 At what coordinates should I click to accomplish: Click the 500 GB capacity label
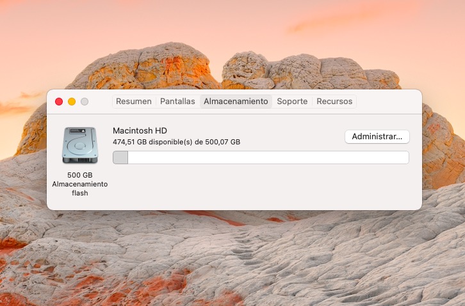[79, 175]
